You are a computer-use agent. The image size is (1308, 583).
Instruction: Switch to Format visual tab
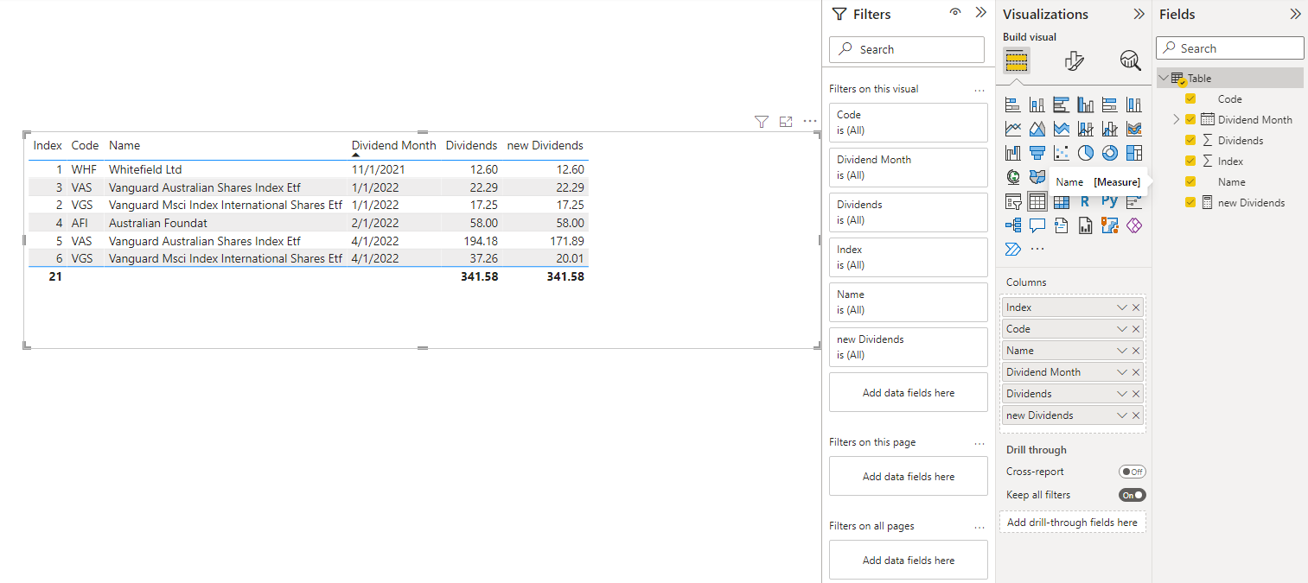point(1074,60)
